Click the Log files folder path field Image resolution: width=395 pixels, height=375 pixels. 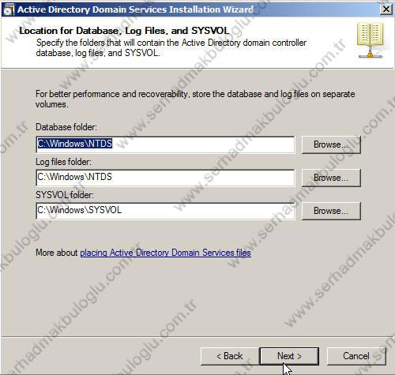pos(165,178)
